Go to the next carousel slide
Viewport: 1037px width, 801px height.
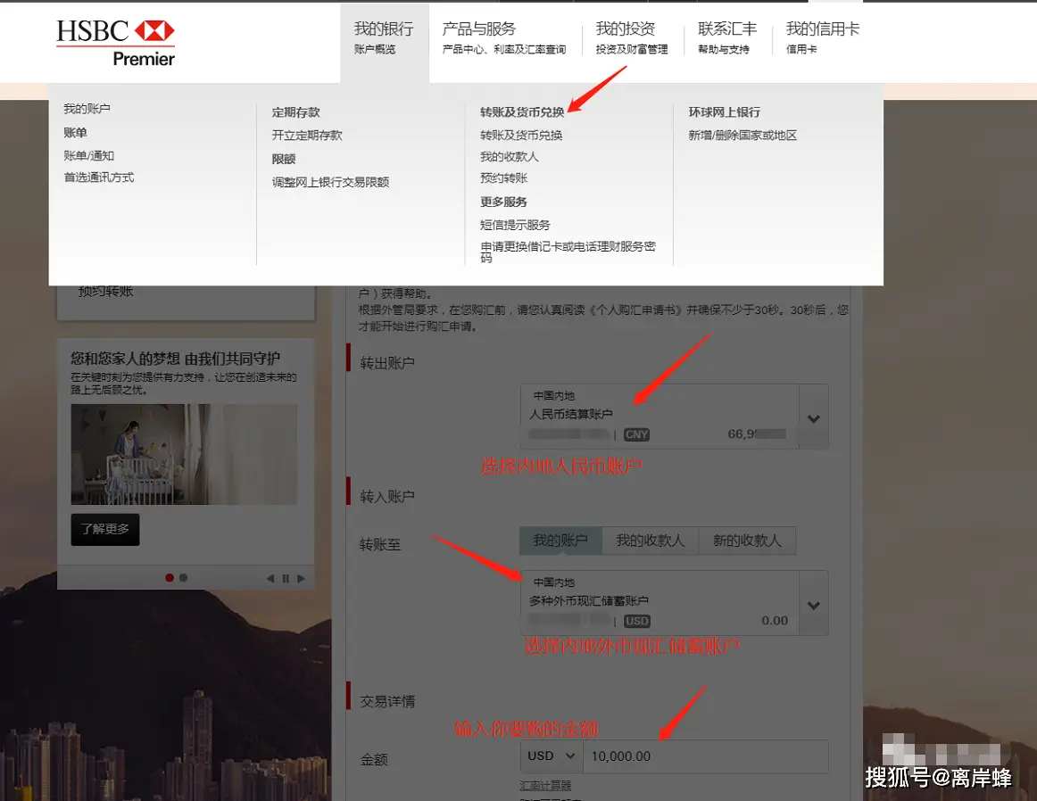[x=301, y=578]
